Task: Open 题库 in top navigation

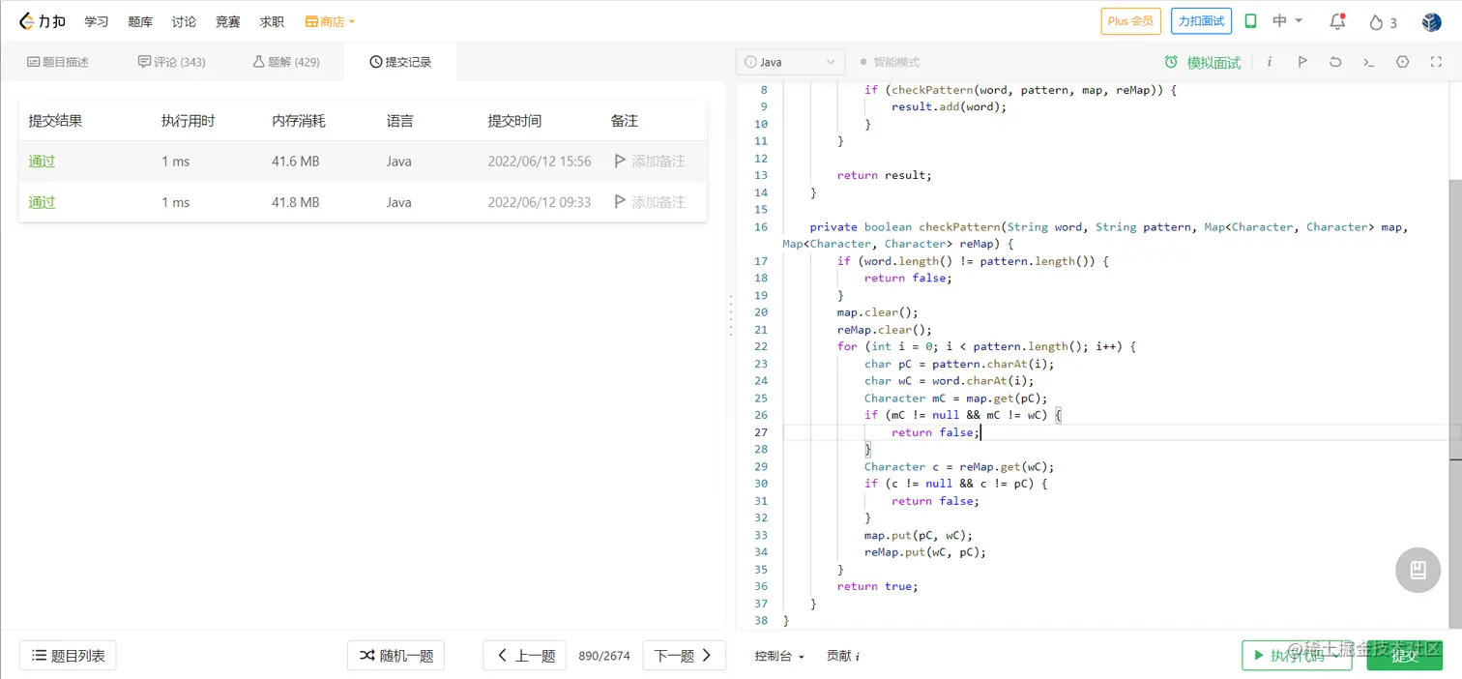Action: tap(140, 21)
